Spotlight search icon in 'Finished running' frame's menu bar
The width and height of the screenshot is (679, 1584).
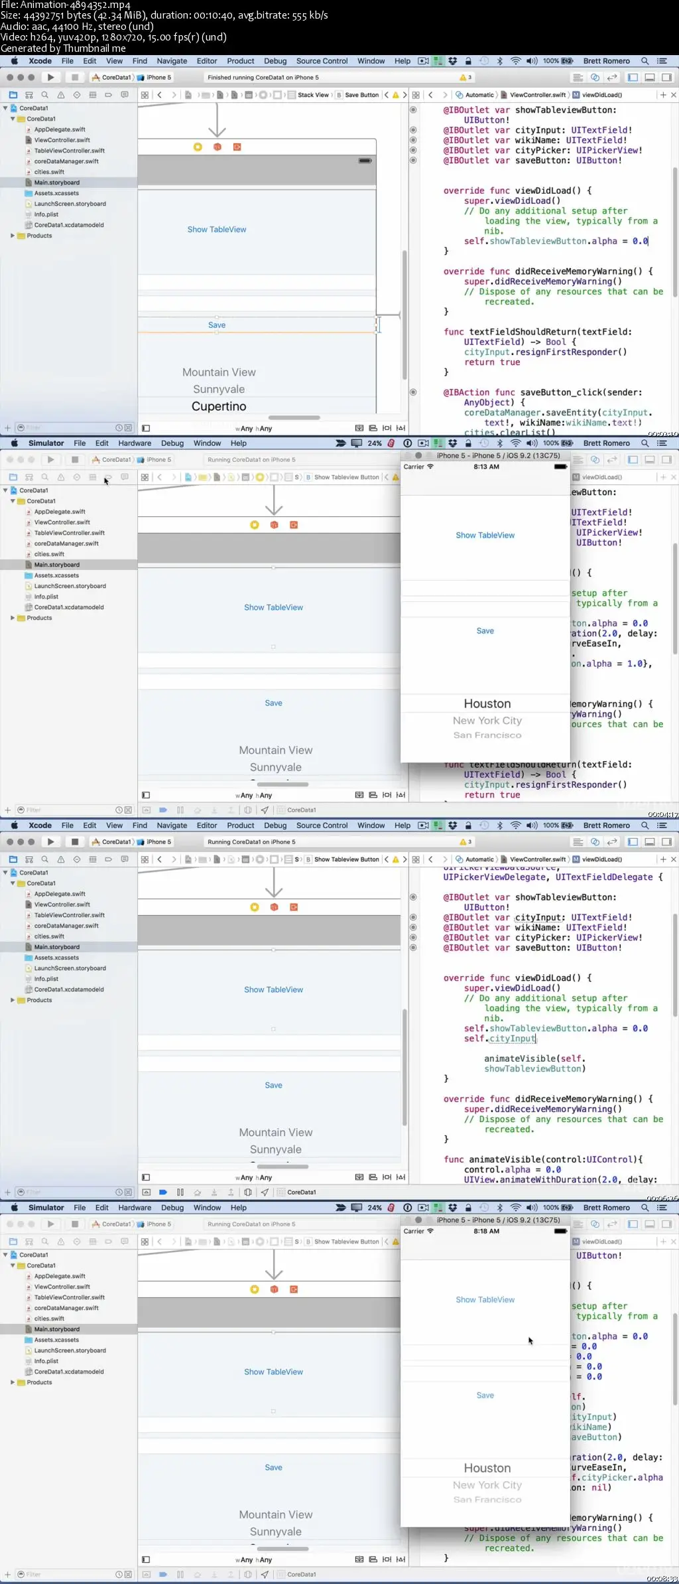coord(645,61)
